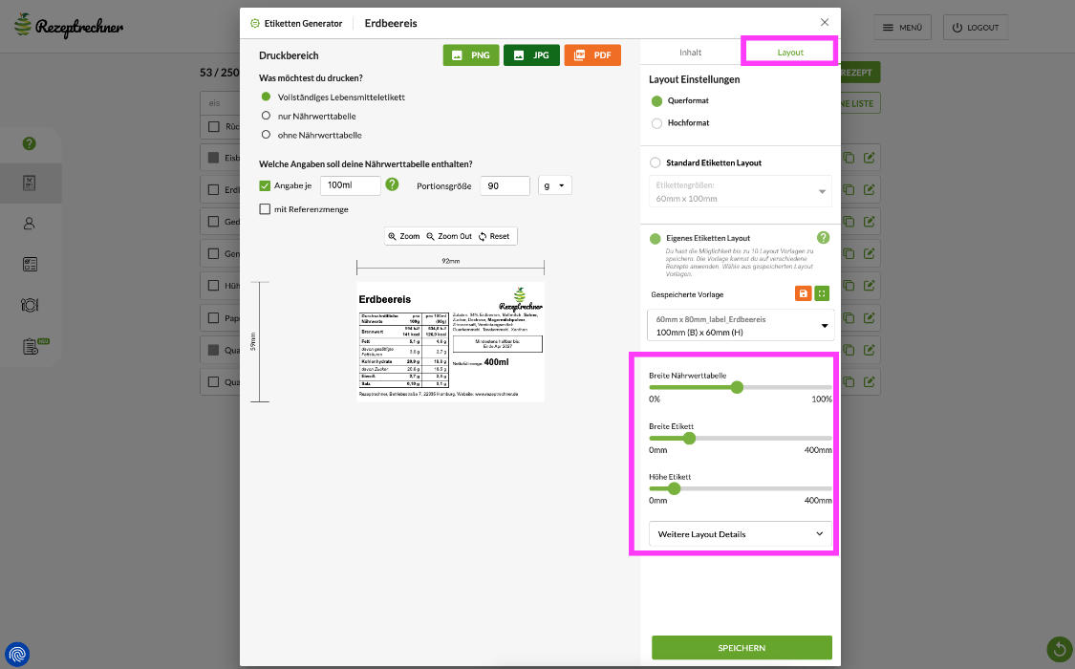Zoom out of the label preview

pyautogui.click(x=449, y=236)
